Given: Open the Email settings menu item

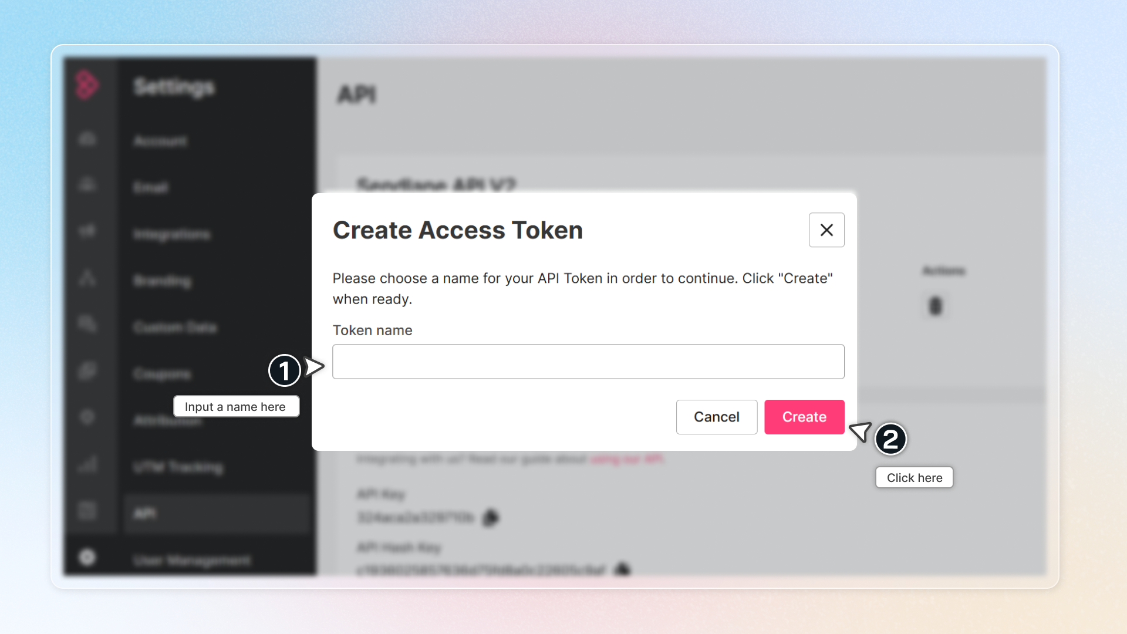Looking at the screenshot, I should click(x=151, y=187).
